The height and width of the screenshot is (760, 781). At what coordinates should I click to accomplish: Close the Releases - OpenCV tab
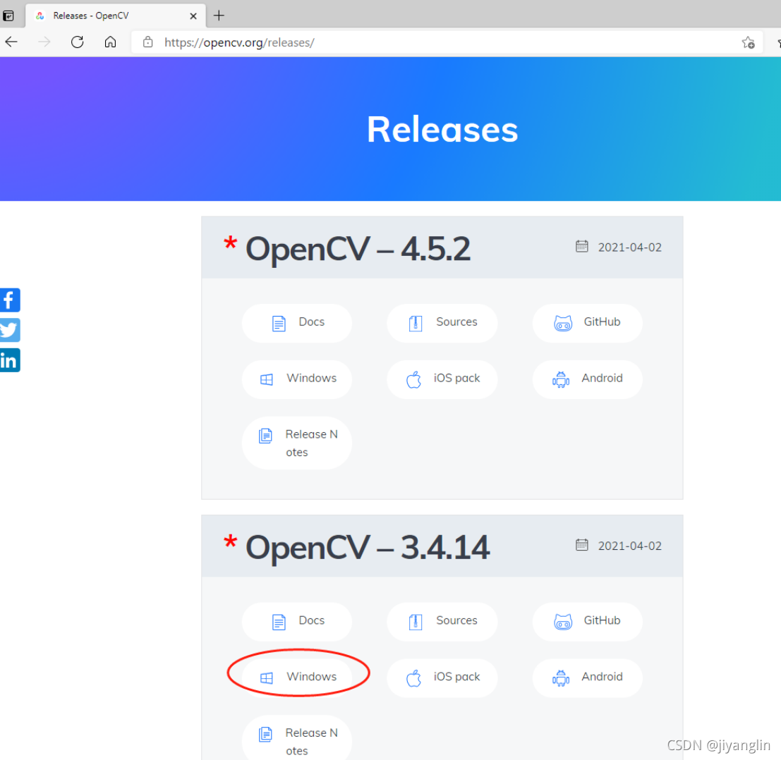coord(193,16)
